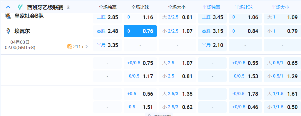
Task: Click the coin icon beside 211+
Action: [70, 46]
